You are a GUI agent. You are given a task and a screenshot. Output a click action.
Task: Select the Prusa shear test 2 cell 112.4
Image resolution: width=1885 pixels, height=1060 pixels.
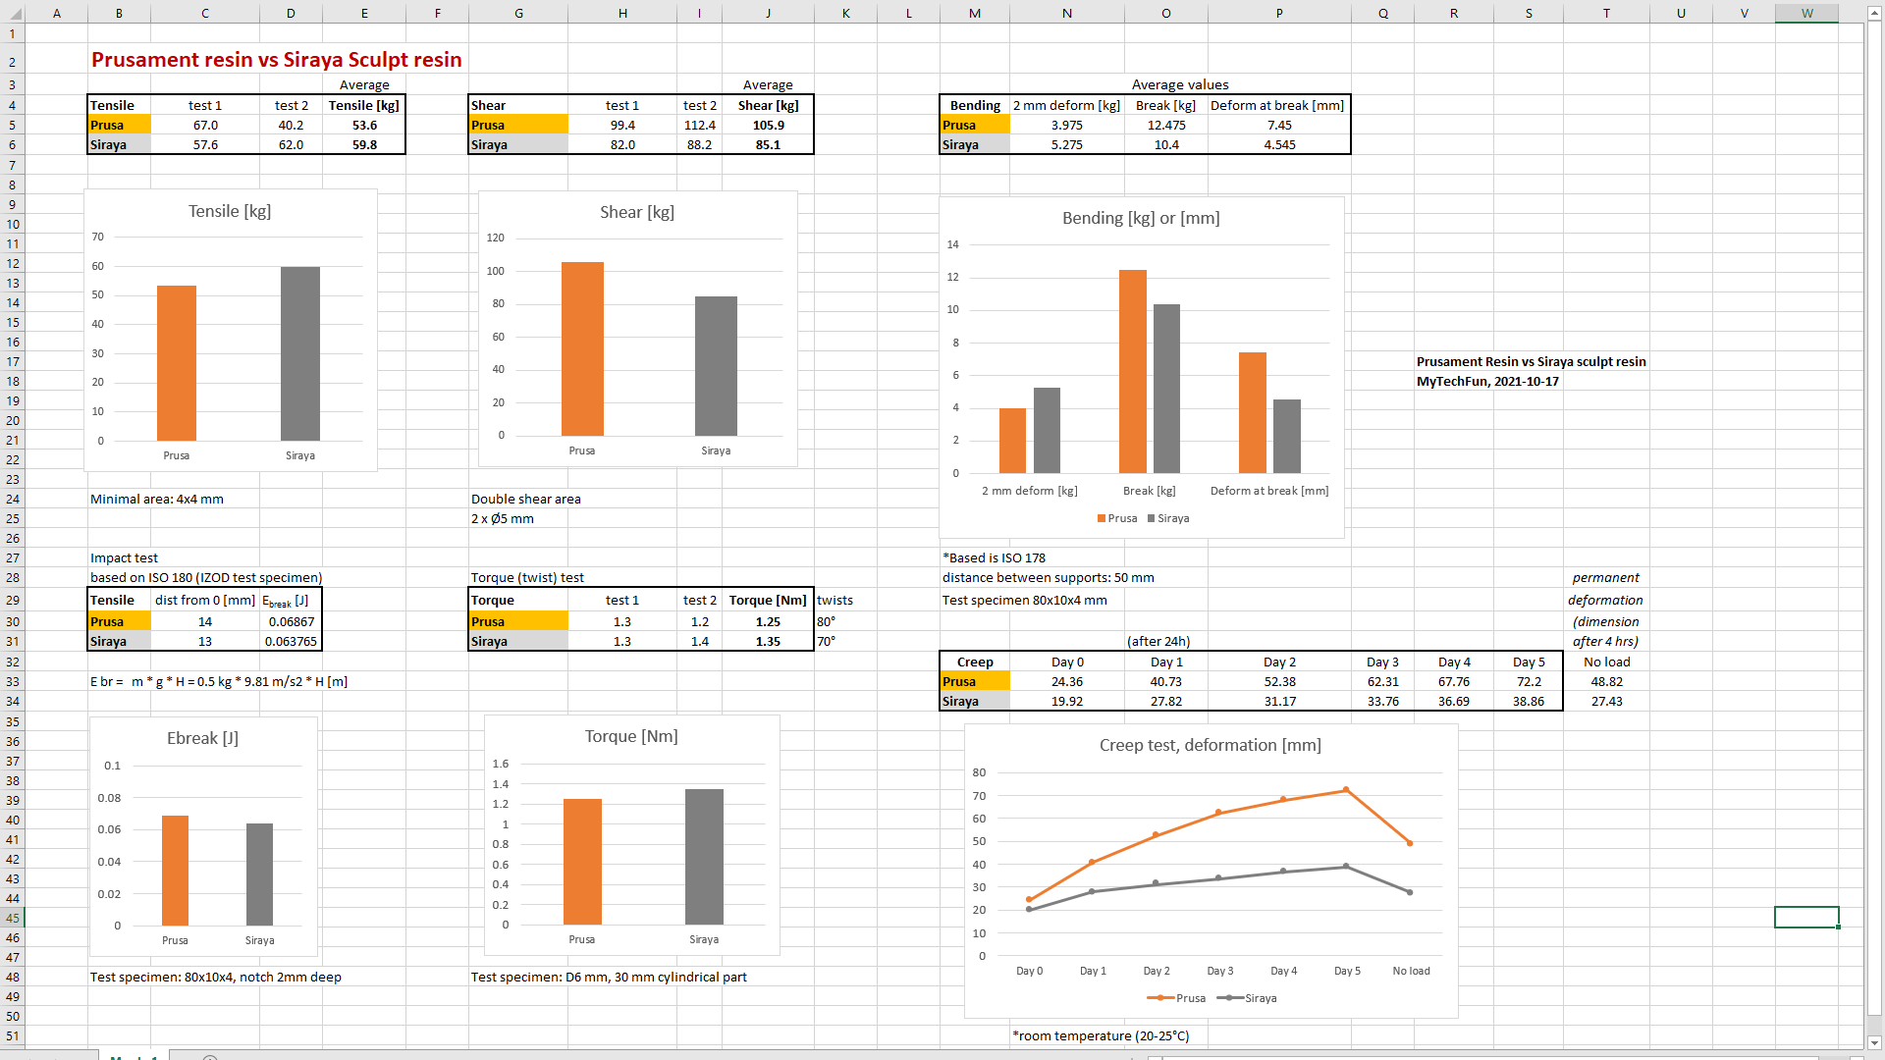point(699,125)
